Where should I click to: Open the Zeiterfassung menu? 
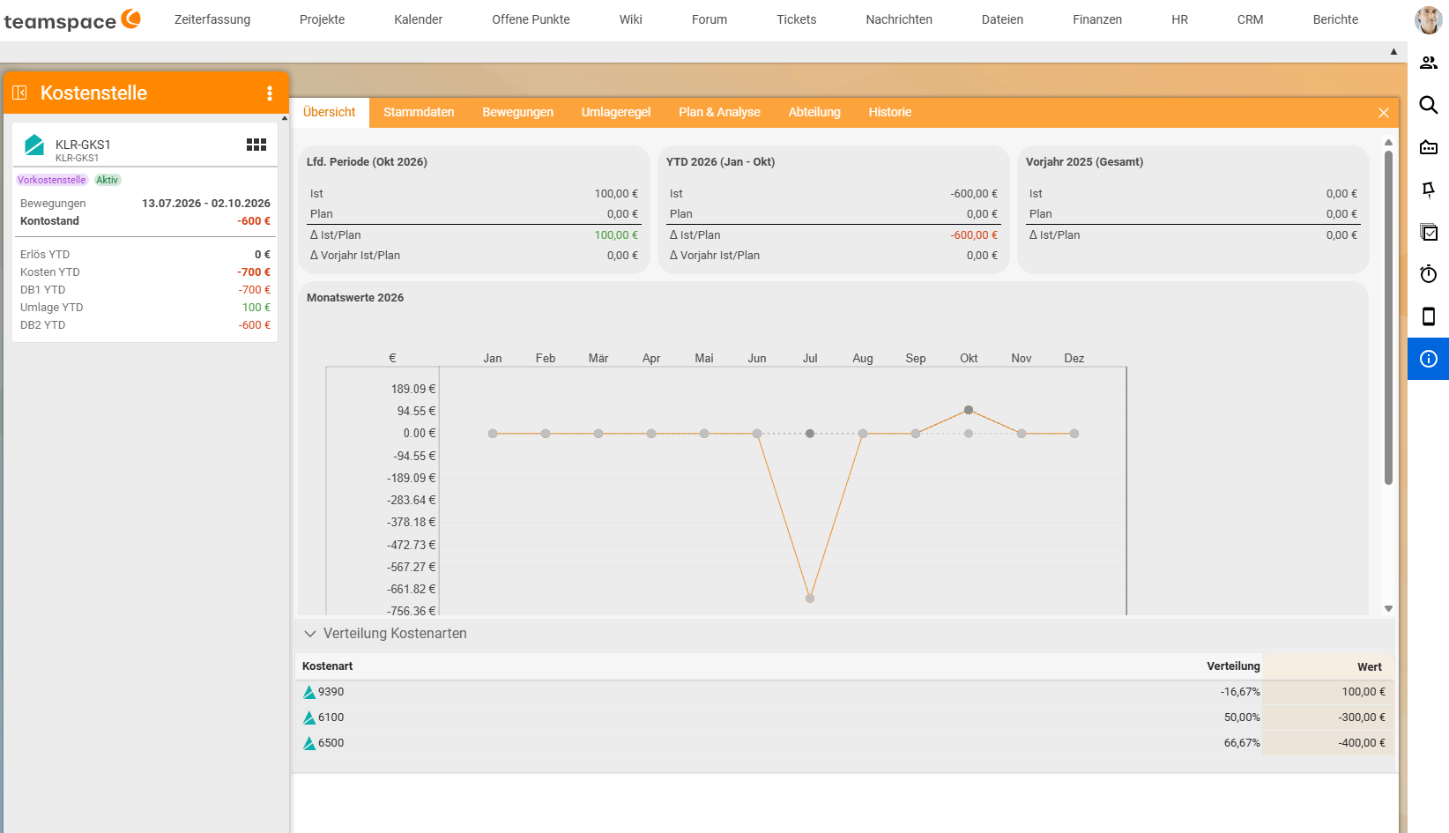[x=212, y=19]
